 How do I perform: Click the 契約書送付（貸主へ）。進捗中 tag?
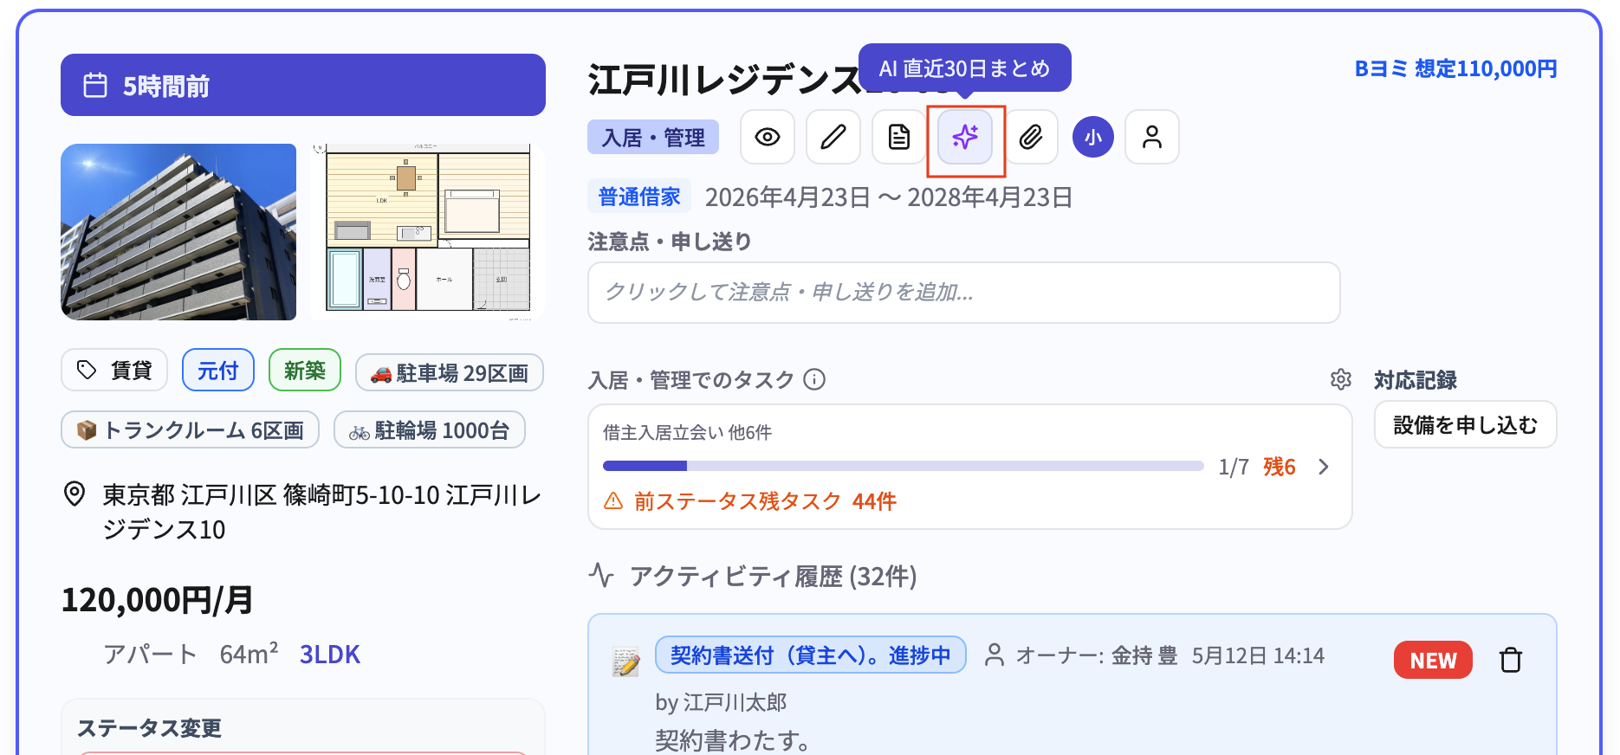click(811, 655)
